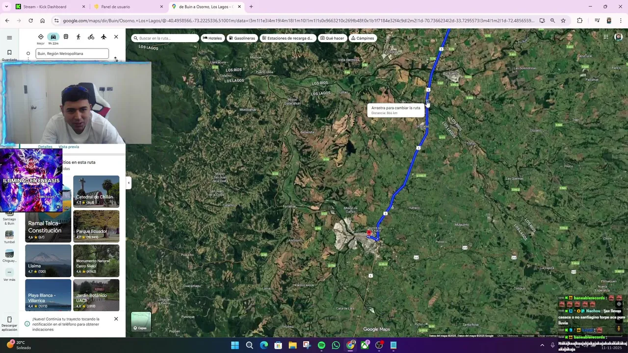Image resolution: width=628 pixels, height=353 pixels.
Task: Open Jardín Botánico UACh card
Action: click(x=96, y=295)
